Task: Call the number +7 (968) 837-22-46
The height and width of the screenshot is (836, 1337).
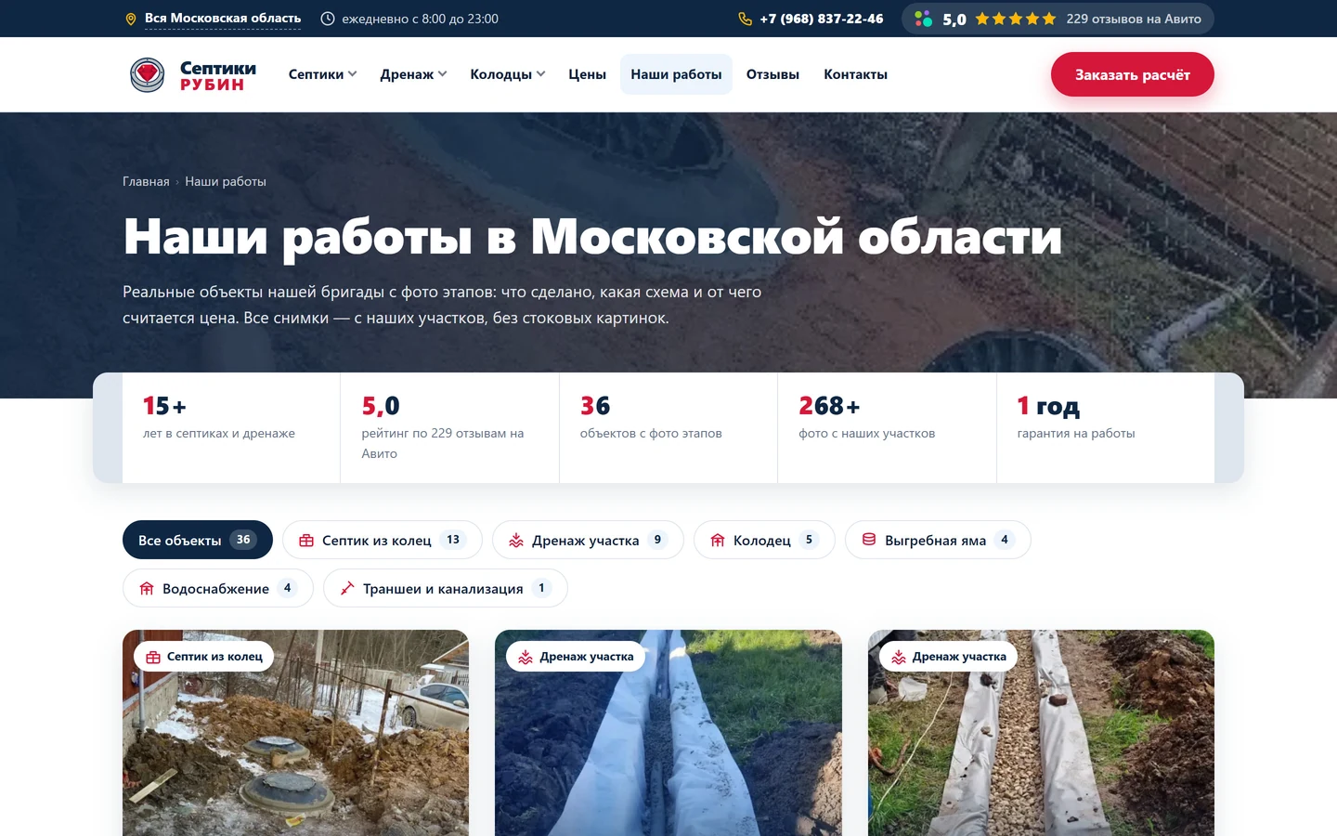Action: tap(822, 19)
